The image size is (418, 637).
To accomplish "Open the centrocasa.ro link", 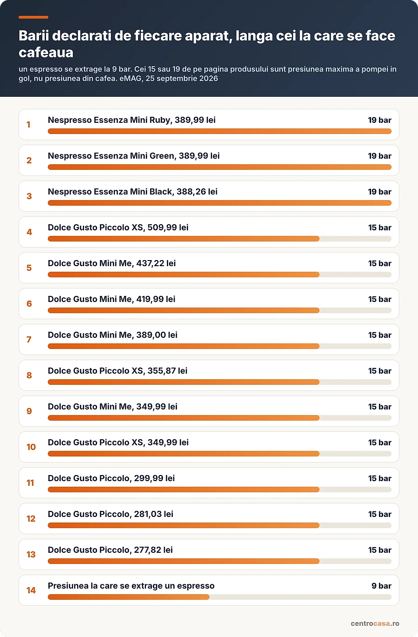I will click(x=375, y=624).
